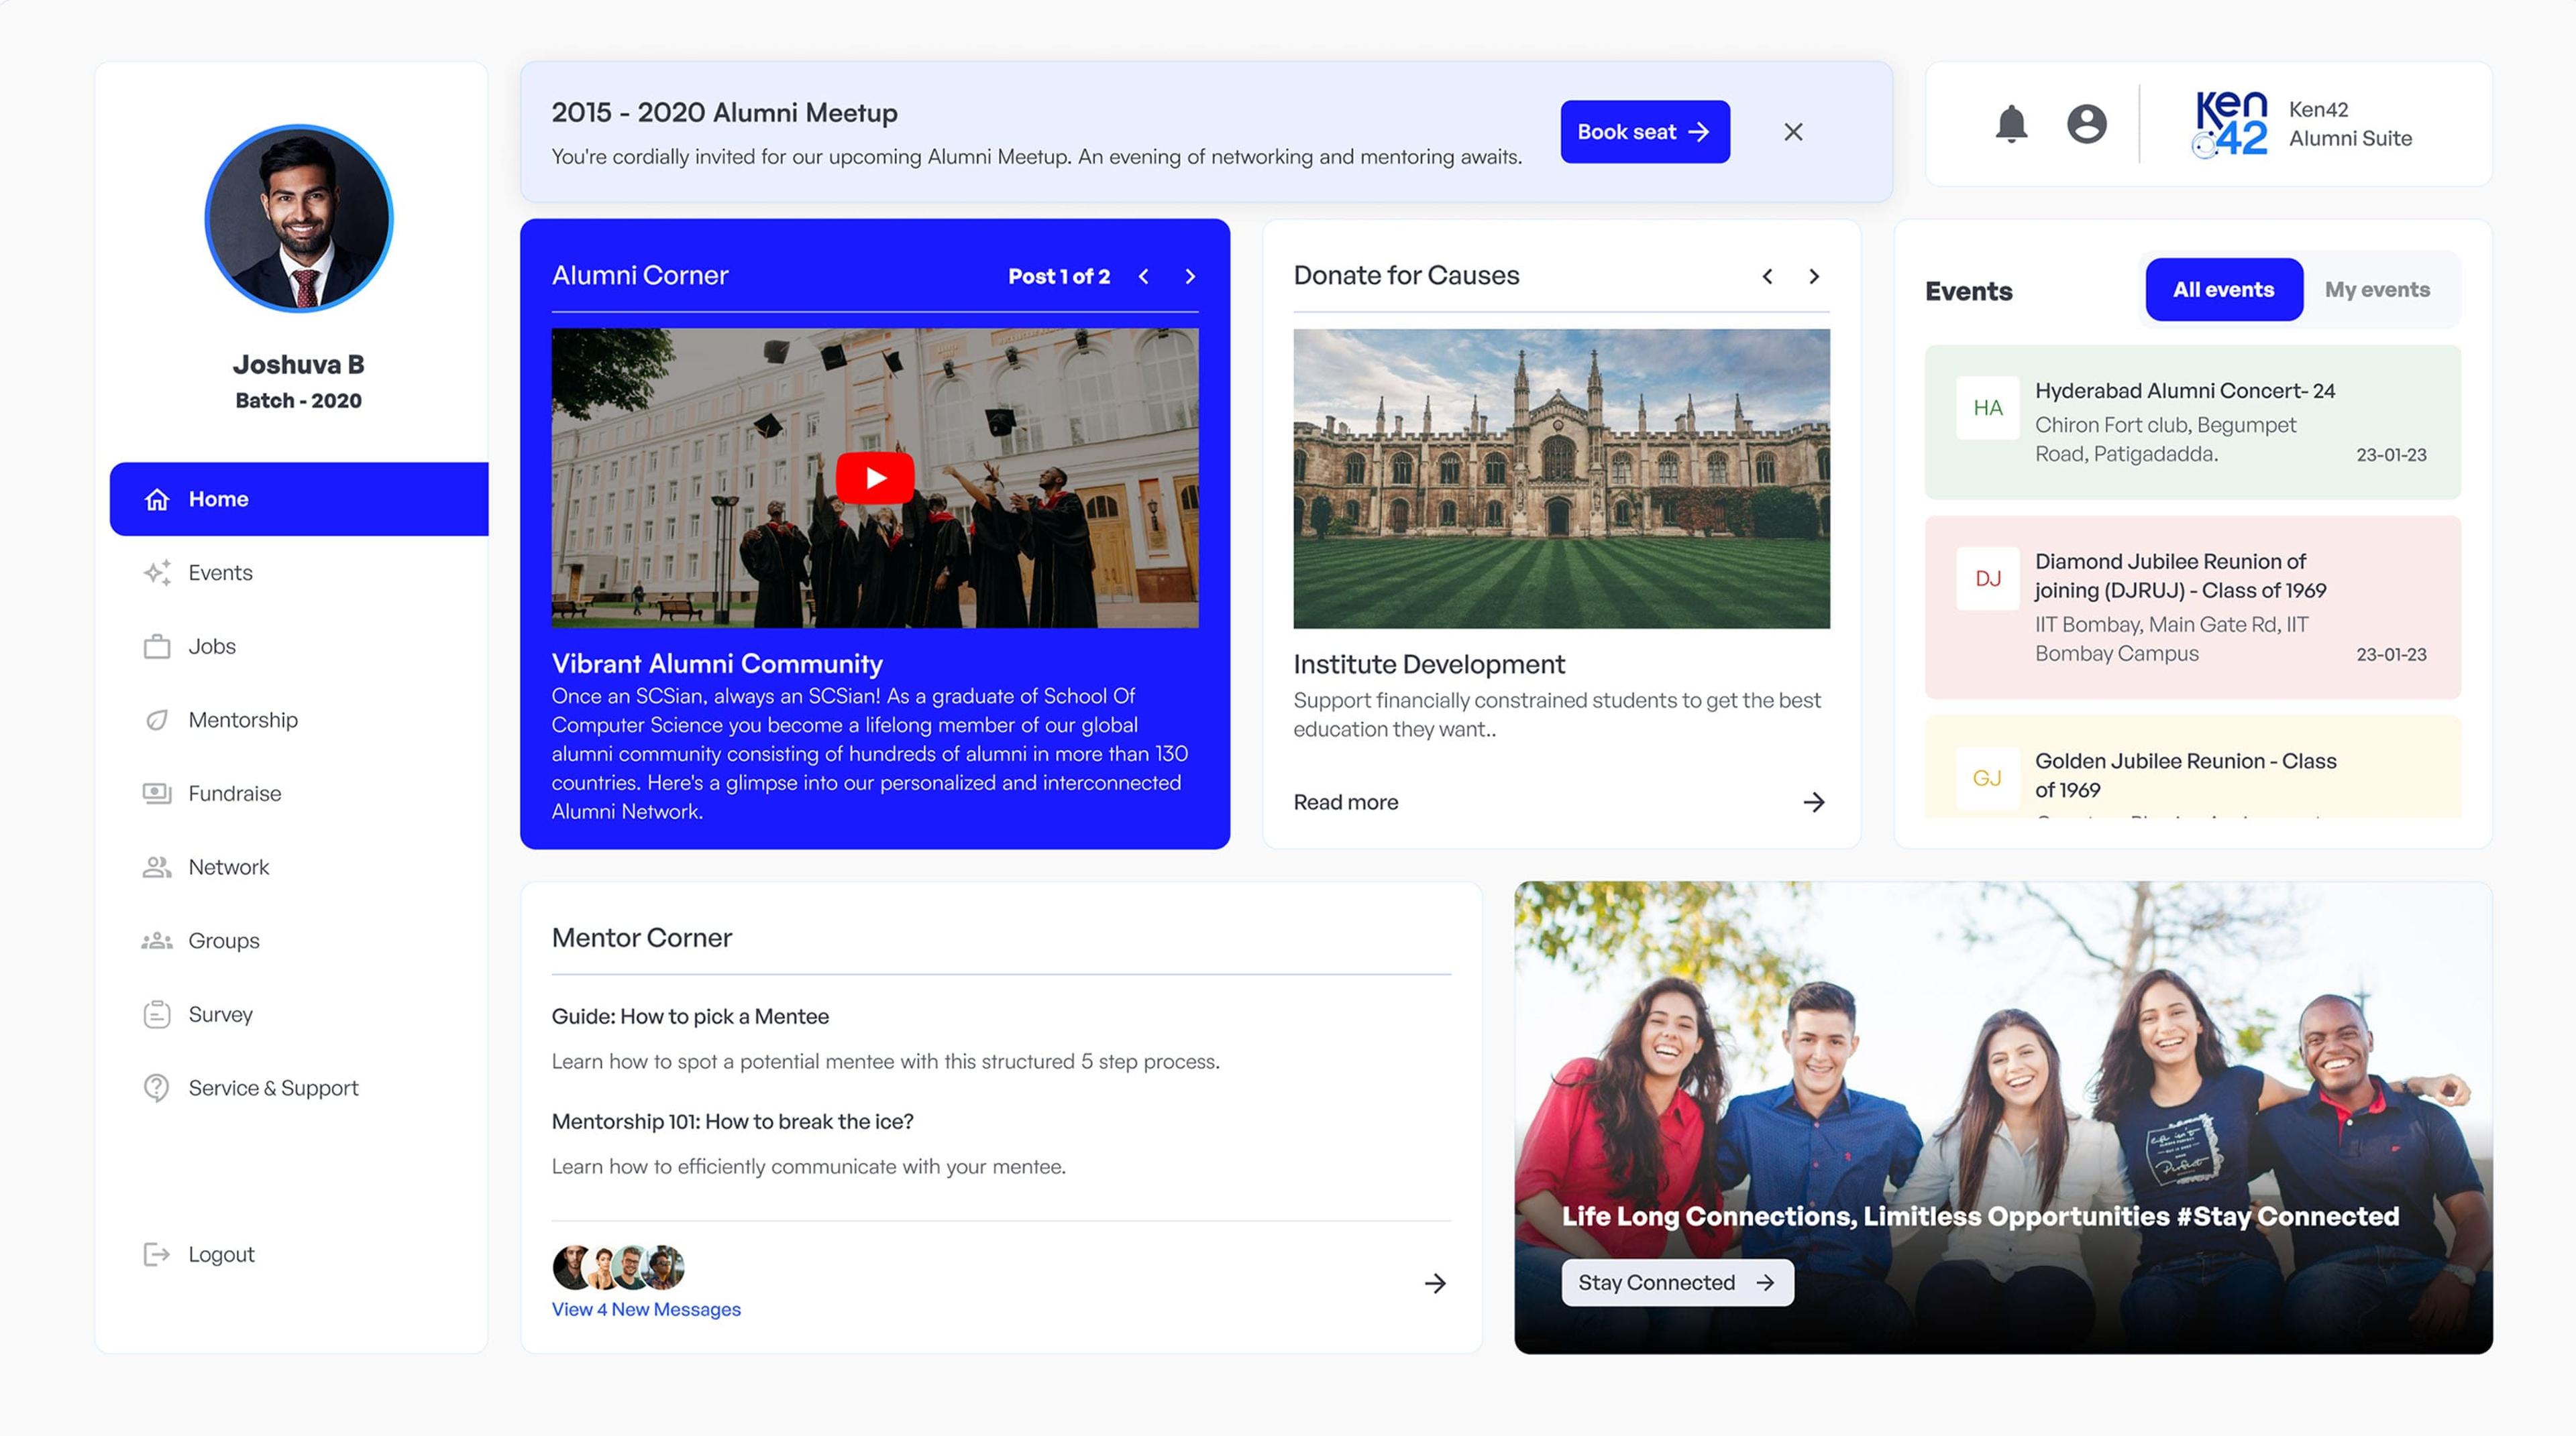Click the Events sparkle icon in sidebar

[x=157, y=573]
